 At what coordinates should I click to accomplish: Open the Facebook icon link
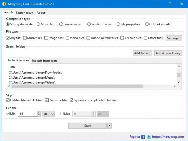point(143,137)
